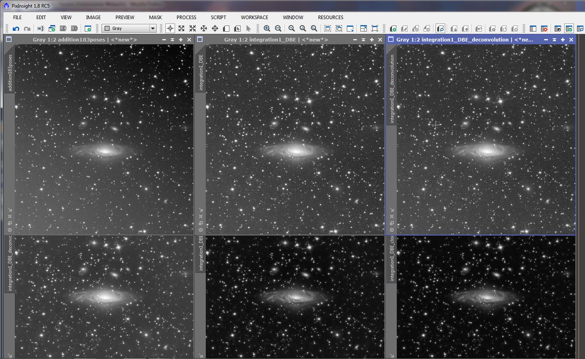
Task: Click the Enable Mask green check icon
Action: (569, 28)
